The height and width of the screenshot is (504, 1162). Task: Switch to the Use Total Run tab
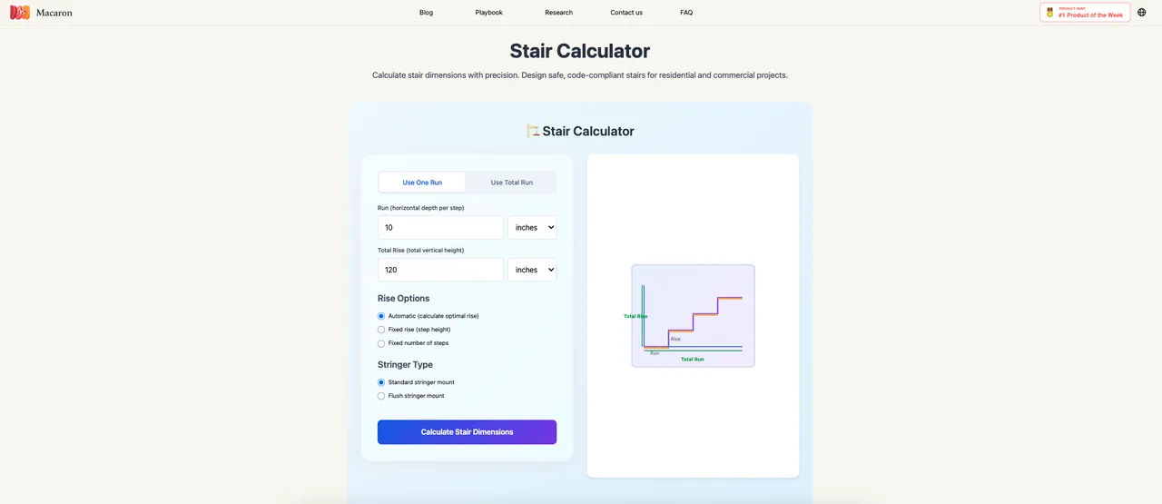coord(511,183)
